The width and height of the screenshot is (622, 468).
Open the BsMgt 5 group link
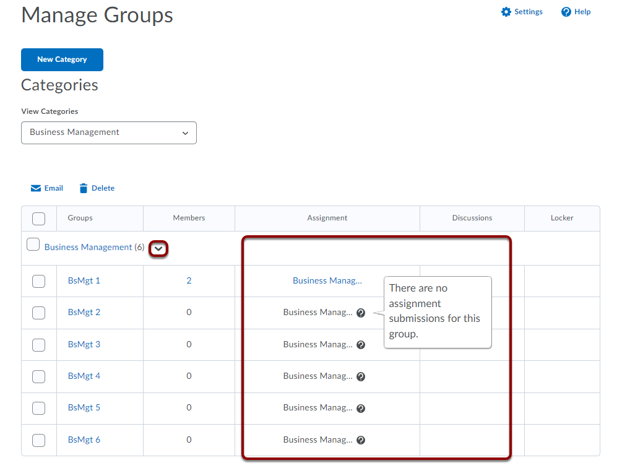tap(84, 408)
